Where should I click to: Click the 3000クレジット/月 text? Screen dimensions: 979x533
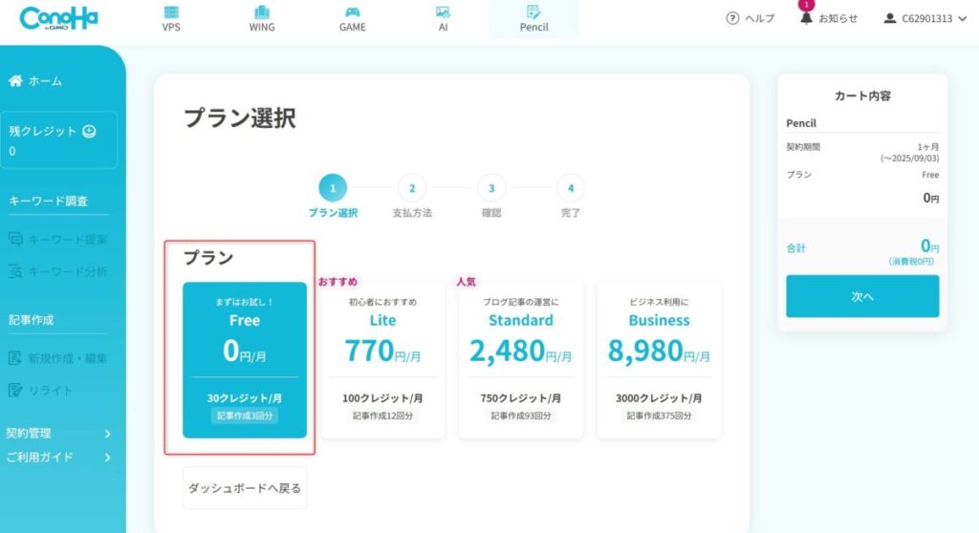tap(659, 398)
